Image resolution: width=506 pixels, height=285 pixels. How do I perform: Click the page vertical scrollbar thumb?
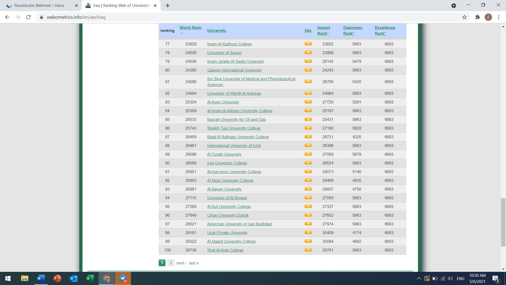coord(503,222)
